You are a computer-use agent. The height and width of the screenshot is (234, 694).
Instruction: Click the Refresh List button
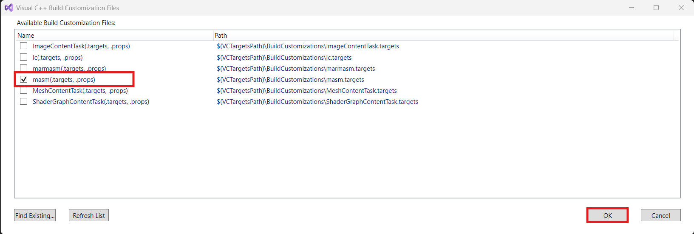tap(89, 215)
